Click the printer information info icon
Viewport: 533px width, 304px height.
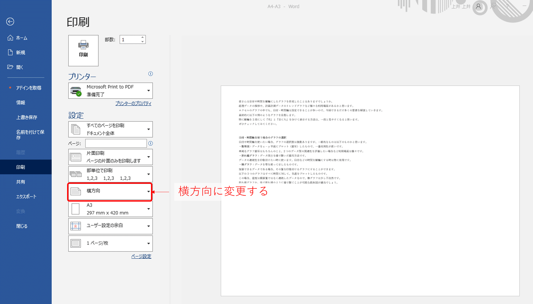click(x=150, y=74)
